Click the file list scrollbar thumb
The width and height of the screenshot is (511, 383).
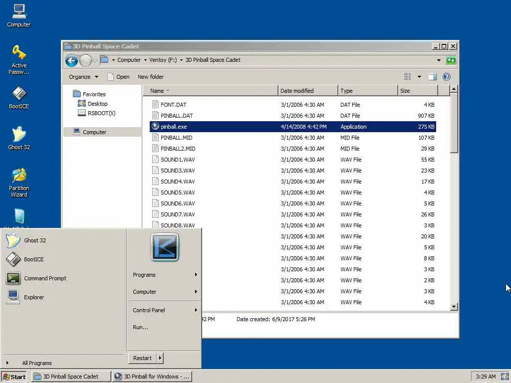(454, 123)
